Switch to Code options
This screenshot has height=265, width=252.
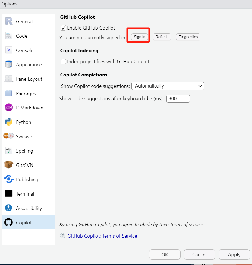pyautogui.click(x=29, y=36)
